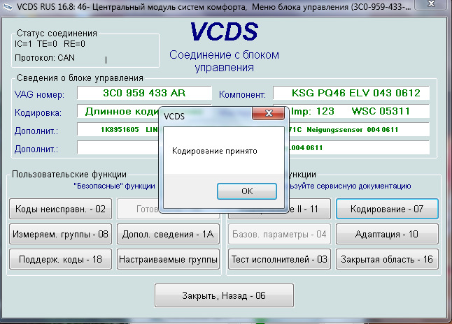
Task: Click the 'Соединение с блоком управления' caption
Action: pos(224,61)
